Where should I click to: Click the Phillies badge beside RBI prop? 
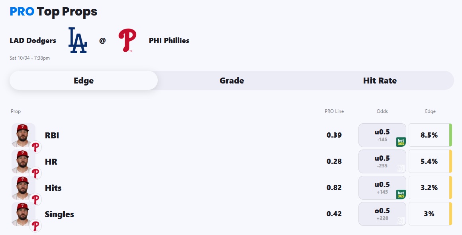pyautogui.click(x=36, y=148)
